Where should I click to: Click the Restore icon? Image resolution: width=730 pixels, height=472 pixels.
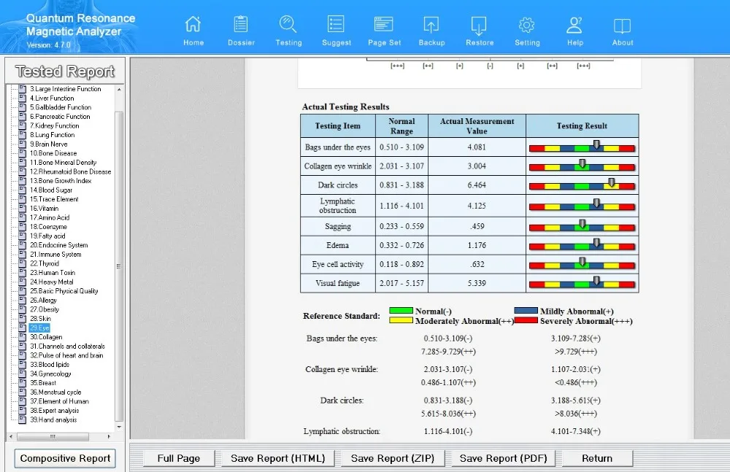pyautogui.click(x=480, y=26)
